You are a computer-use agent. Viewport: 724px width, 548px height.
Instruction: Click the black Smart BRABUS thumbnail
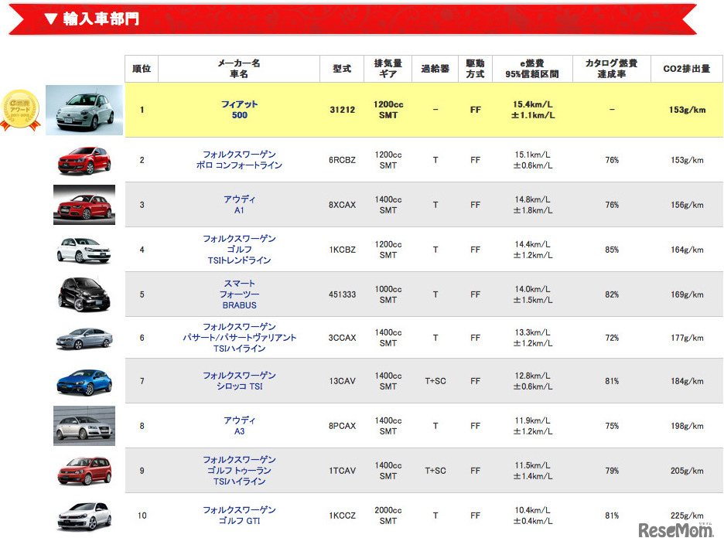(x=84, y=294)
